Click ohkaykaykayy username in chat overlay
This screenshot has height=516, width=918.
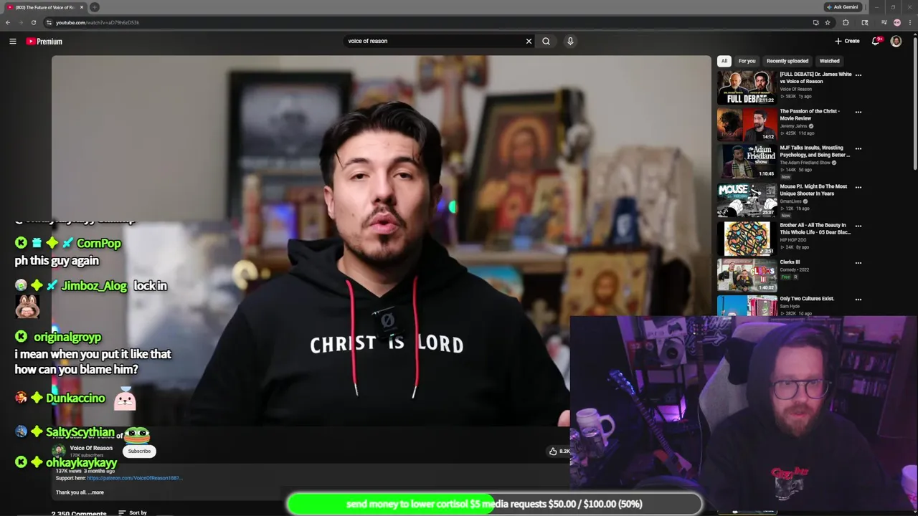pos(81,462)
